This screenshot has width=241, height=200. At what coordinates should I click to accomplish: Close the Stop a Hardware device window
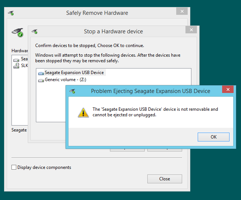[191, 30]
